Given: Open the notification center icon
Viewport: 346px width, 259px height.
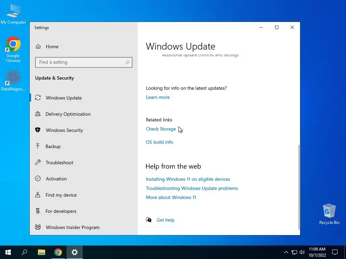Looking at the screenshot, I should tap(335, 252).
